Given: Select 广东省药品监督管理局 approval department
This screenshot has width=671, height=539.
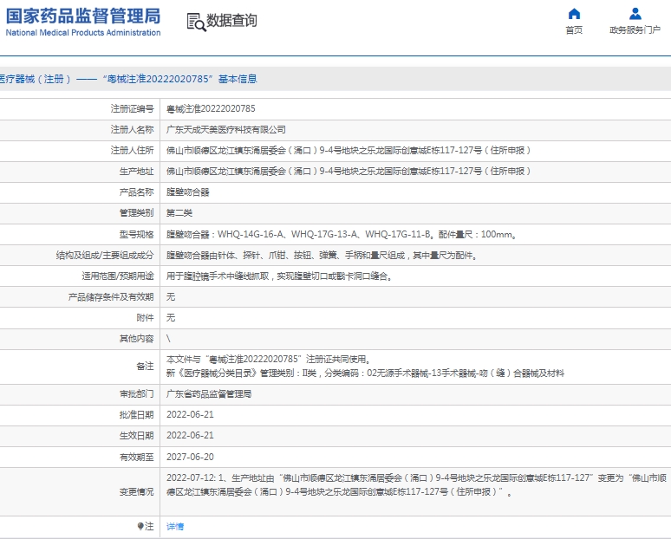Looking at the screenshot, I should tap(209, 393).
